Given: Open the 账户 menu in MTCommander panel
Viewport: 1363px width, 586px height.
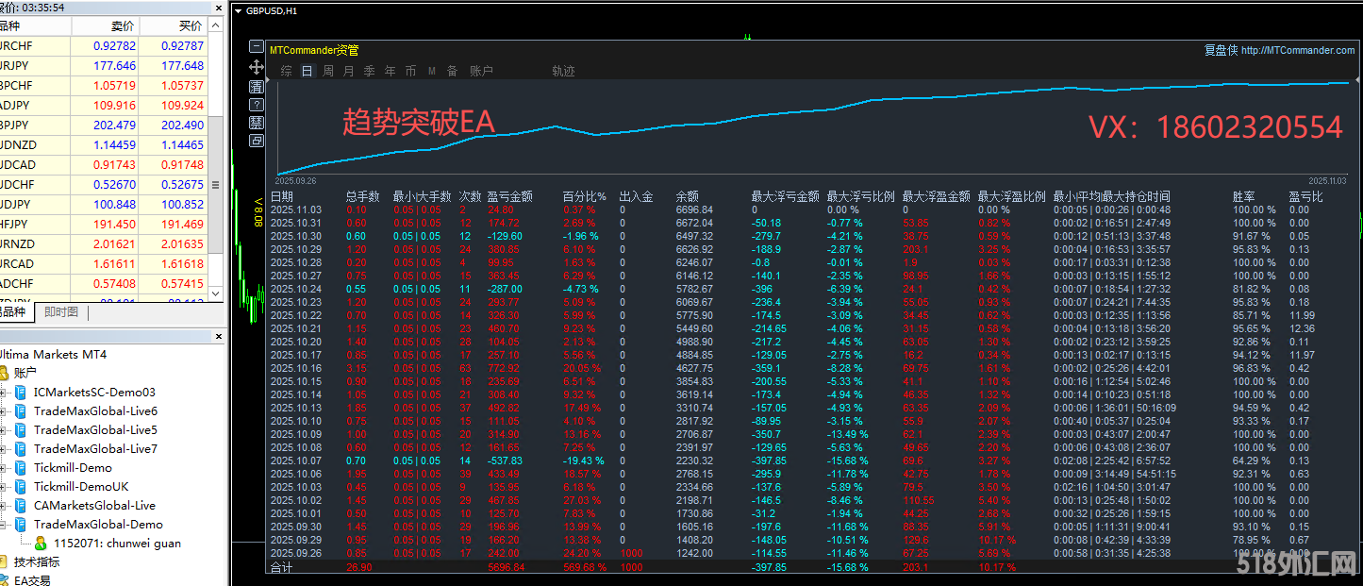Looking at the screenshot, I should pyautogui.click(x=480, y=70).
